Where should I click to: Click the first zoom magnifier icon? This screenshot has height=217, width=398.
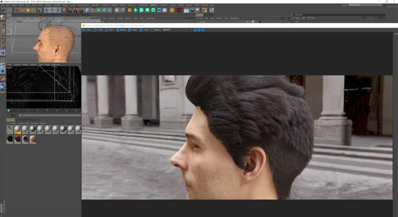pyautogui.click(x=195, y=30)
